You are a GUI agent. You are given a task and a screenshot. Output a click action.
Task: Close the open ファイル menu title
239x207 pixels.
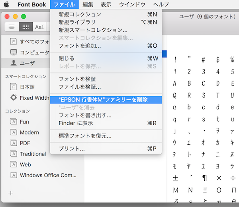coord(64,4)
